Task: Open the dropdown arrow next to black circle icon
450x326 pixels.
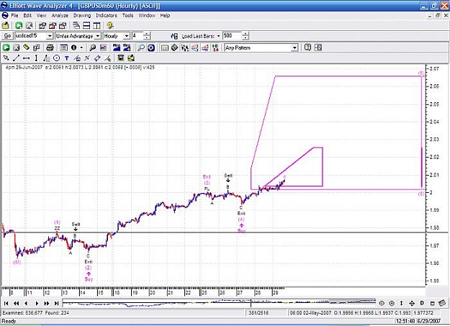Action: [x=81, y=47]
